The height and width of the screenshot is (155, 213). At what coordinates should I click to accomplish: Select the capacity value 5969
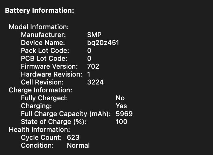[x=124, y=114]
